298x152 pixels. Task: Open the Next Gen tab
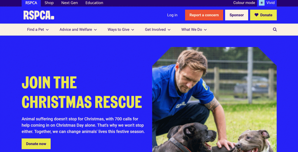click(x=70, y=3)
